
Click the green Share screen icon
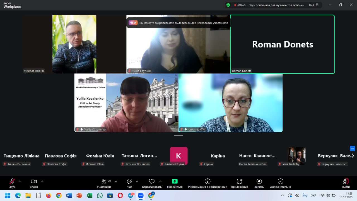pos(175,181)
